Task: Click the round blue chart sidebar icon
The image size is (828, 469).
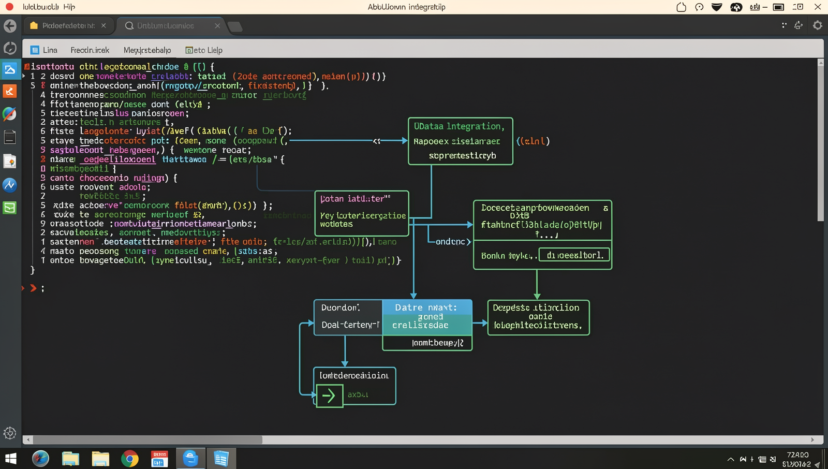Action: (x=10, y=185)
